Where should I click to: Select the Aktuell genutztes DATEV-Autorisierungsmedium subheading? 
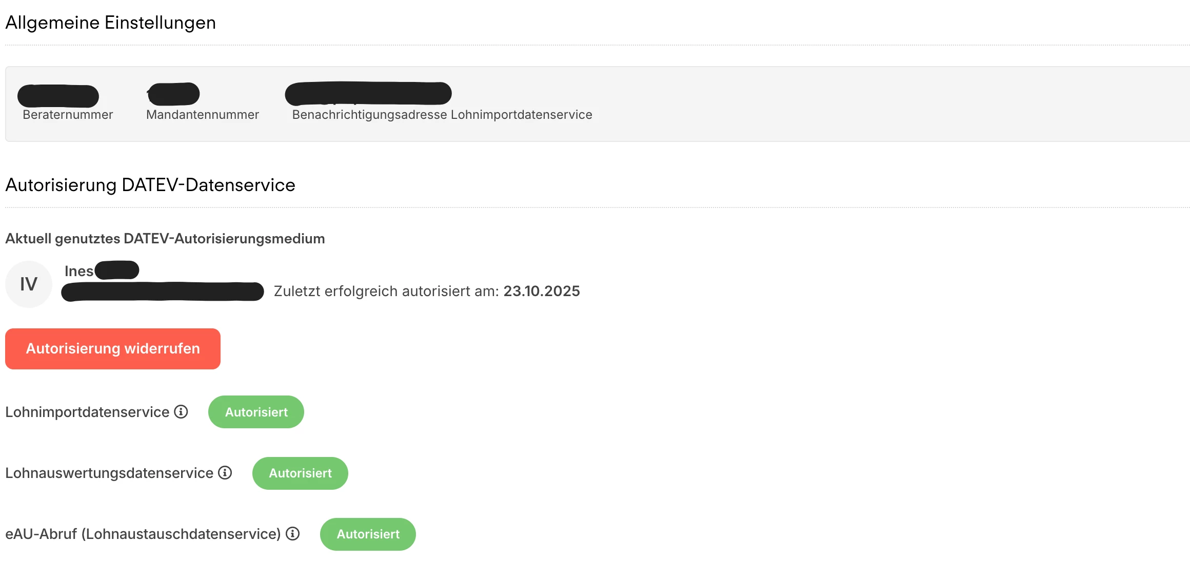pos(165,239)
